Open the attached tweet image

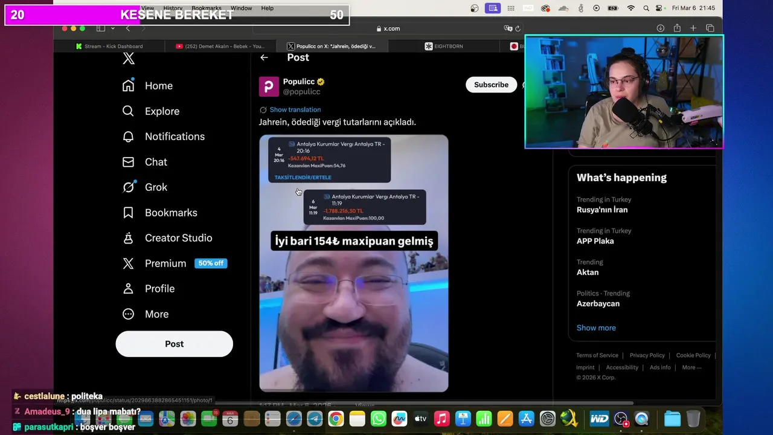pos(354,263)
